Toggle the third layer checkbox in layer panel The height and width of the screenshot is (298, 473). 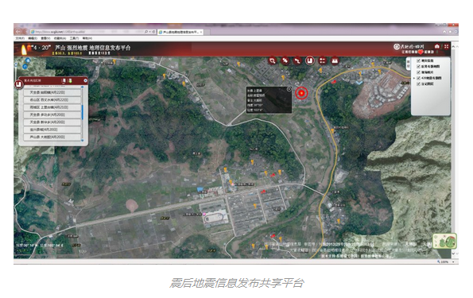tap(418, 72)
